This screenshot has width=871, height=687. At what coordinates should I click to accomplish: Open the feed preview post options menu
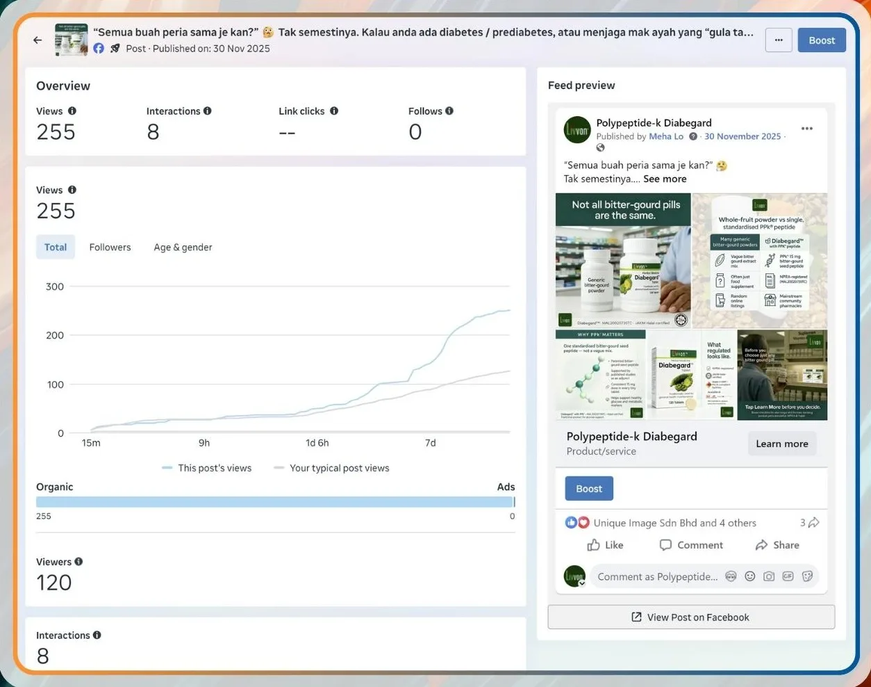click(806, 129)
